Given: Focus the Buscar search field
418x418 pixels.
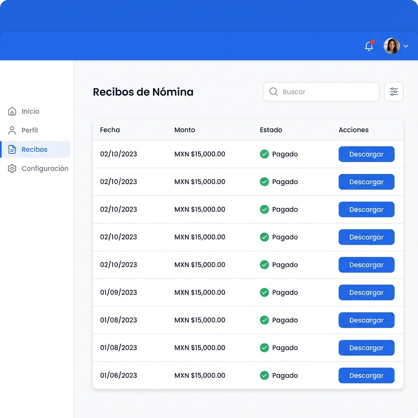Looking at the screenshot, I should point(321,92).
